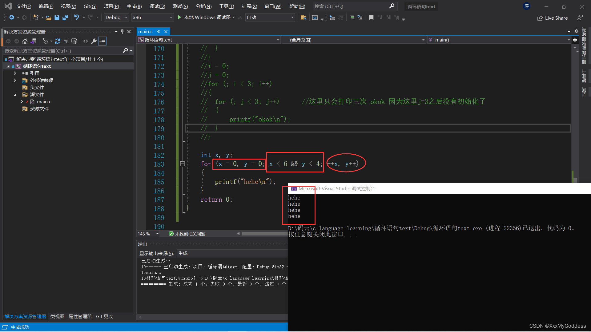Click the 未找到相关问题 status indicator
The height and width of the screenshot is (332, 591).
point(187,234)
